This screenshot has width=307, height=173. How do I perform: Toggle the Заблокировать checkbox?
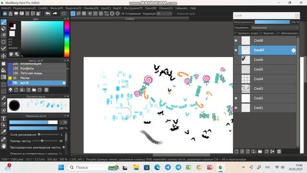278,33
